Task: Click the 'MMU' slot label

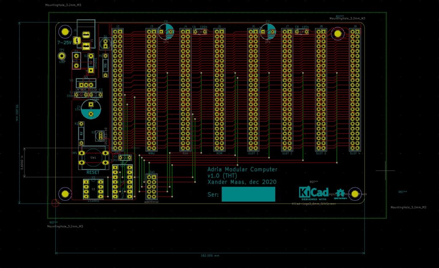Action: point(151,154)
